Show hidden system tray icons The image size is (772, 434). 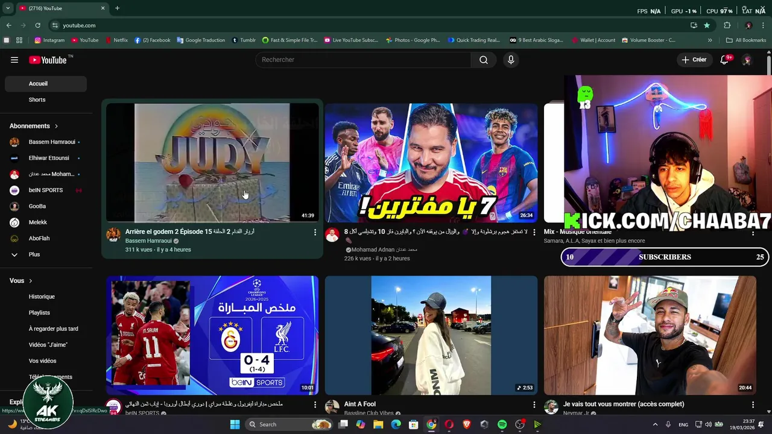[656, 424]
